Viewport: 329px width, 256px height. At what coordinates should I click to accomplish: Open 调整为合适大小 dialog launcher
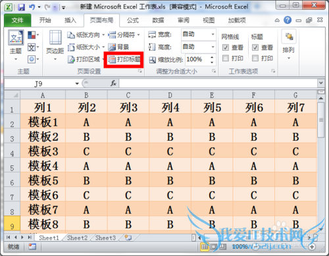click(x=214, y=71)
